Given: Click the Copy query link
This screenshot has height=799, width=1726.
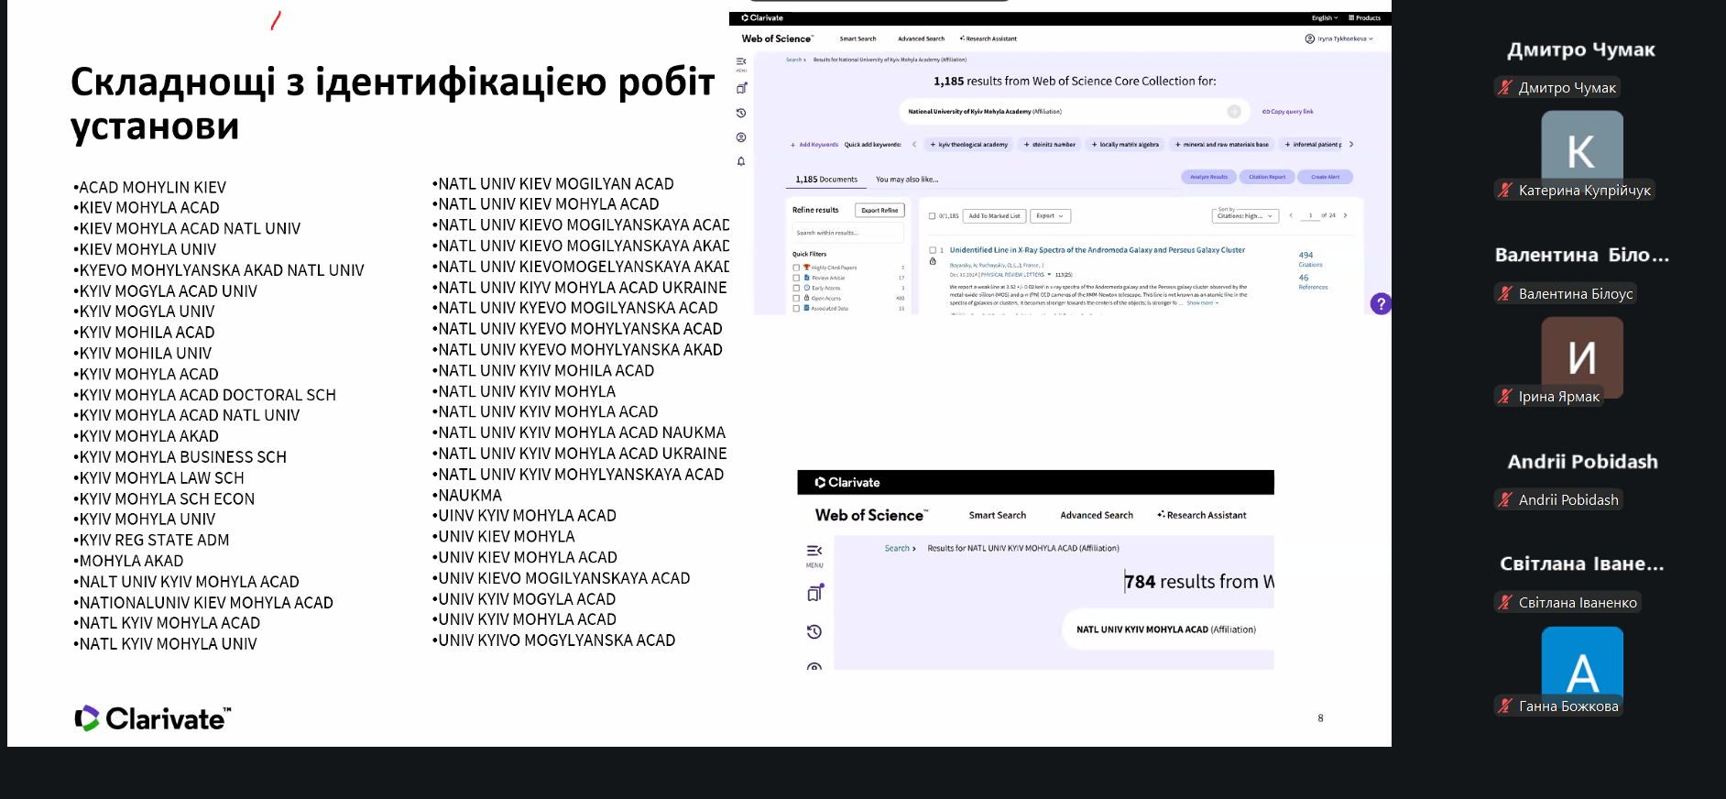Looking at the screenshot, I should coord(1288,112).
